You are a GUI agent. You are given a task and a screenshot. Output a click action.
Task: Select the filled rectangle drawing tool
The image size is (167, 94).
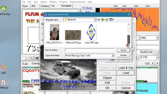[x=37, y=58]
